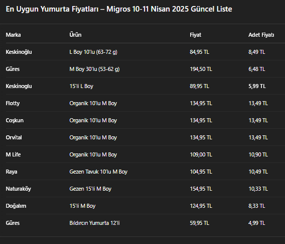Viewport: 285px width, 244px height.
Task: Click the unit price '5,99 TL'
Action: pyautogui.click(x=257, y=86)
